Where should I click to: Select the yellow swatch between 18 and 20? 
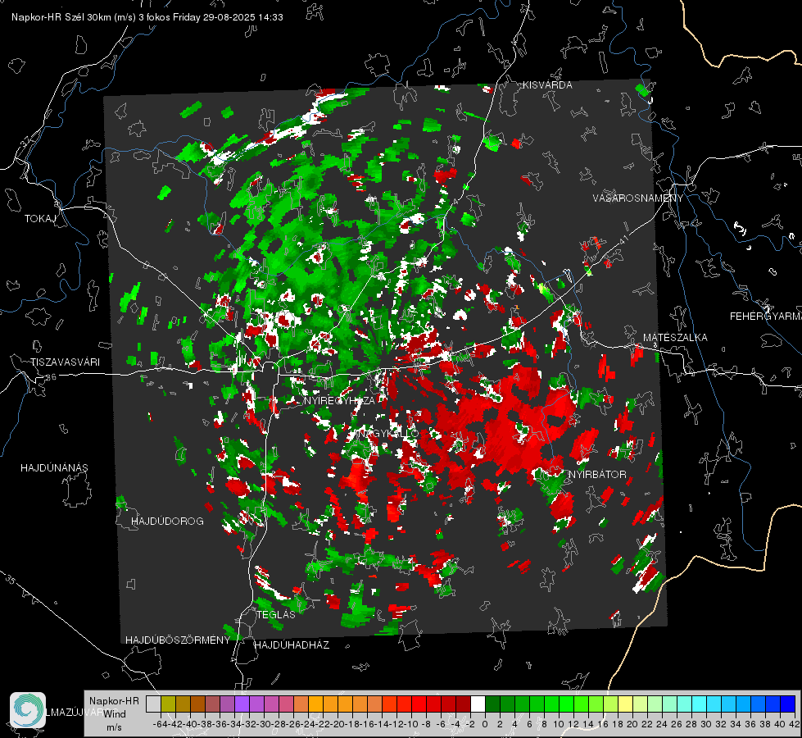(x=626, y=704)
